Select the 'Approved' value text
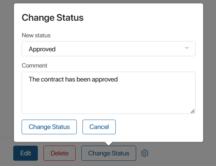 point(42,49)
